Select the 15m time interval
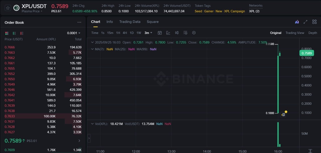The width and height of the screenshot is (321, 153). [x=110, y=33]
